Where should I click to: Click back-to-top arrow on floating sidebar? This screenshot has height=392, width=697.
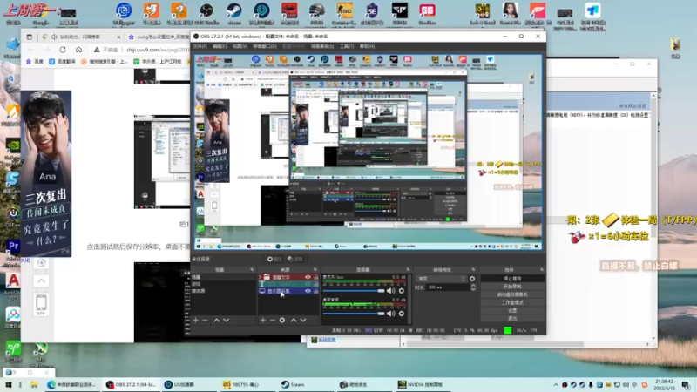pos(41,280)
